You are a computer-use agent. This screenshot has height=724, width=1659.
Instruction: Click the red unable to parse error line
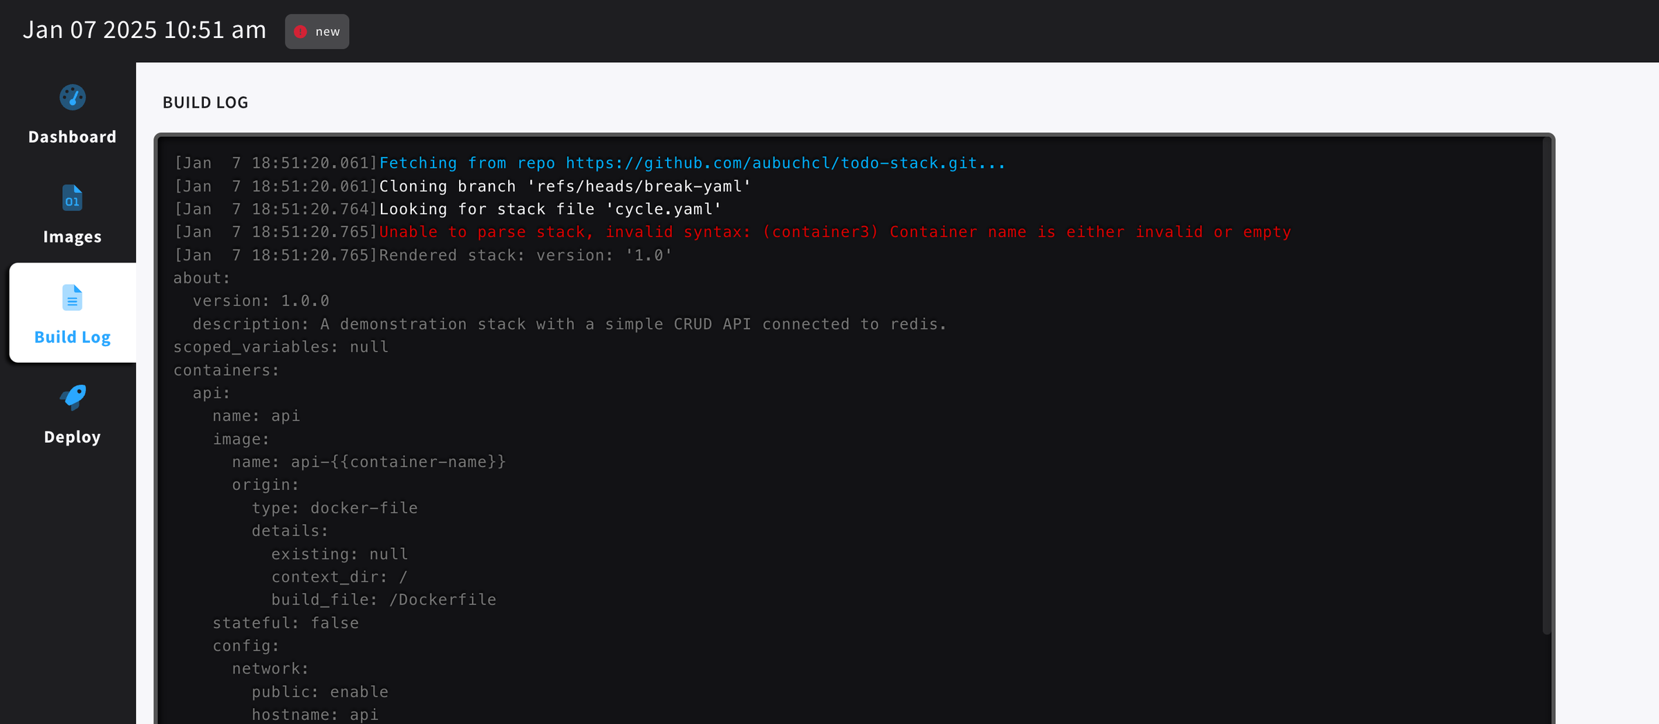tap(835, 232)
